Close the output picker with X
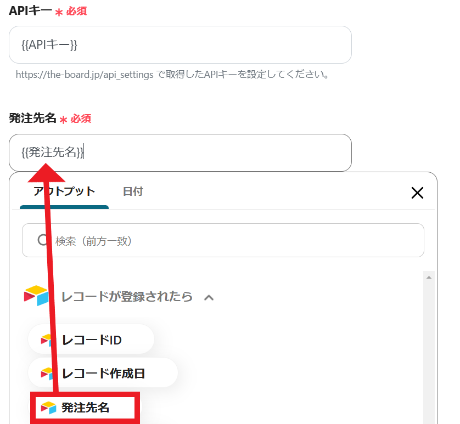Image resolution: width=460 pixels, height=424 pixels. (417, 193)
